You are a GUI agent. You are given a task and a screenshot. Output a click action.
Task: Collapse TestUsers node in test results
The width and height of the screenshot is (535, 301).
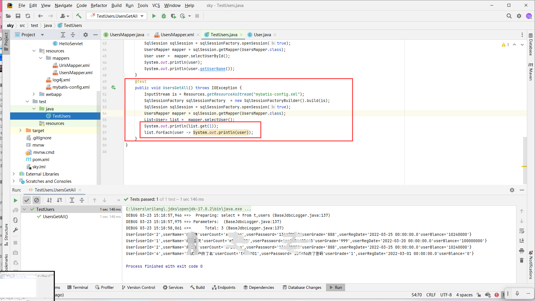pyautogui.click(x=25, y=209)
